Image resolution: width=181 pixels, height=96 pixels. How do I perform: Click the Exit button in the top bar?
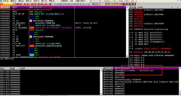pos(133,1)
